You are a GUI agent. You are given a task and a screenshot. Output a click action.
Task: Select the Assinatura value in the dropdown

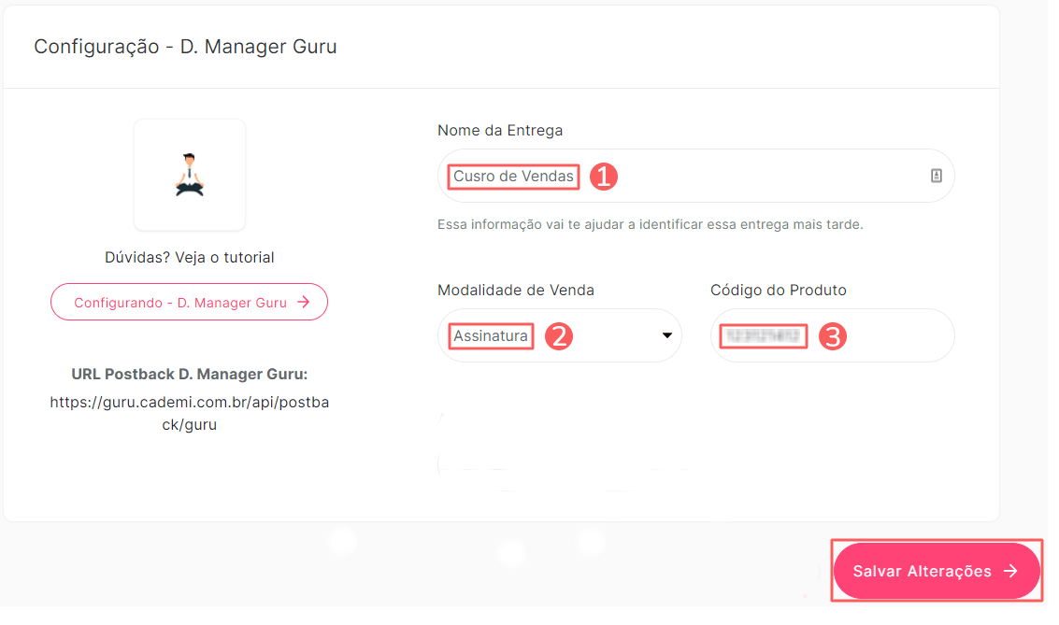click(491, 335)
